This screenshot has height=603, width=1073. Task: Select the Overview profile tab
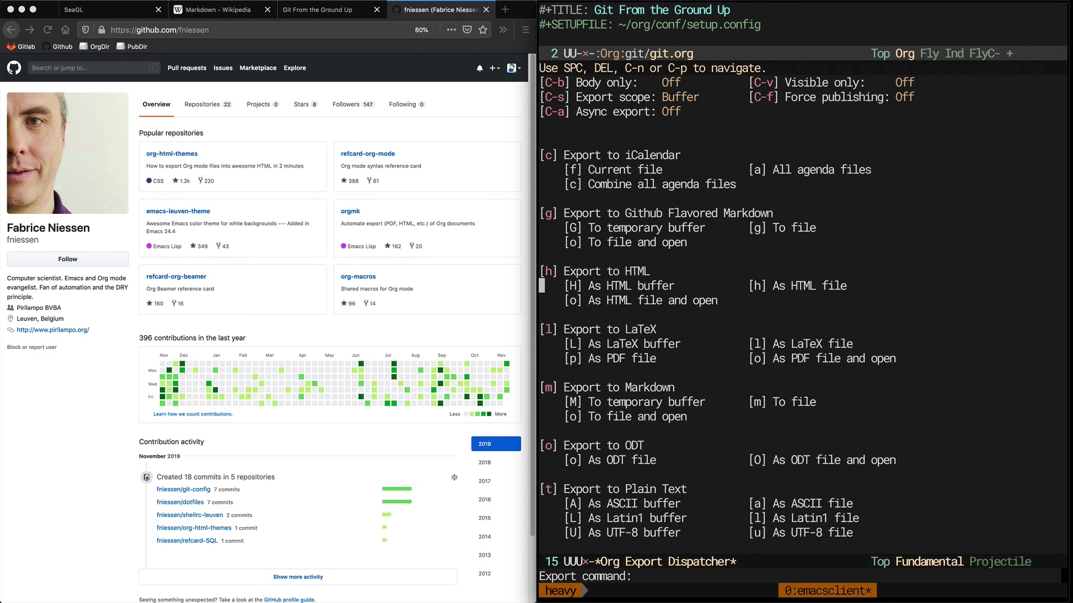156,104
